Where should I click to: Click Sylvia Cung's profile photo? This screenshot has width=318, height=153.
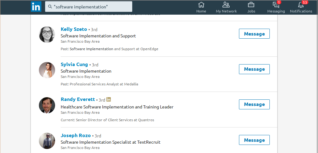[x=47, y=70]
